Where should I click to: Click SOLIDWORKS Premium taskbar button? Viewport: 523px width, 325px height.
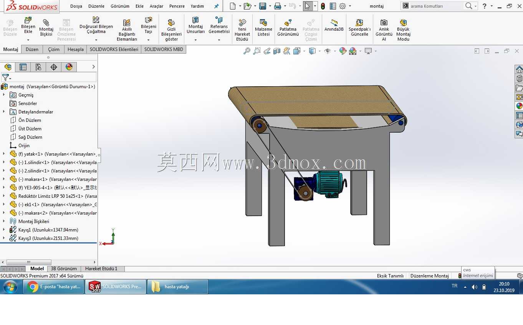click(115, 287)
